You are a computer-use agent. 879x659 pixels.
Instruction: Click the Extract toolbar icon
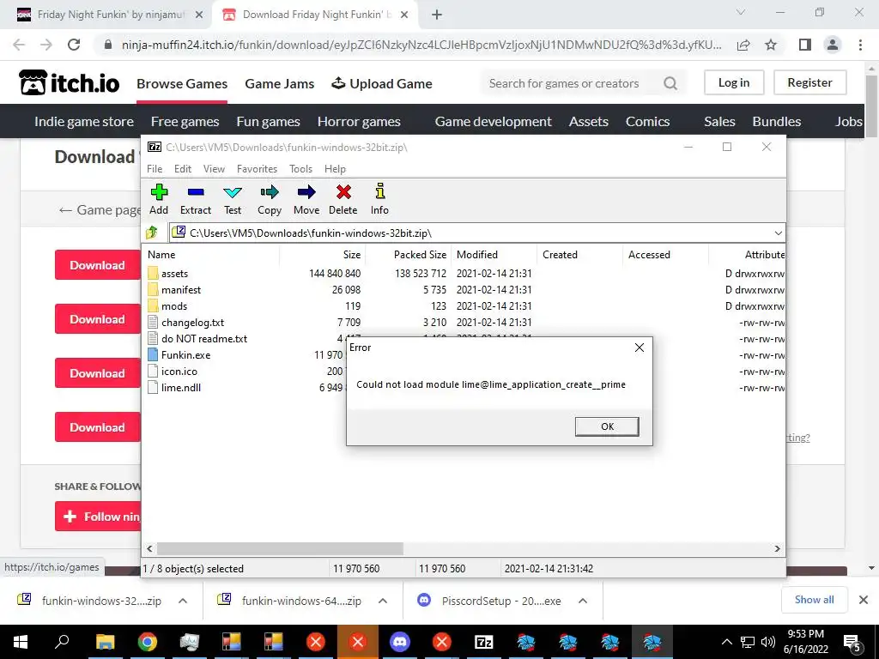196,199
